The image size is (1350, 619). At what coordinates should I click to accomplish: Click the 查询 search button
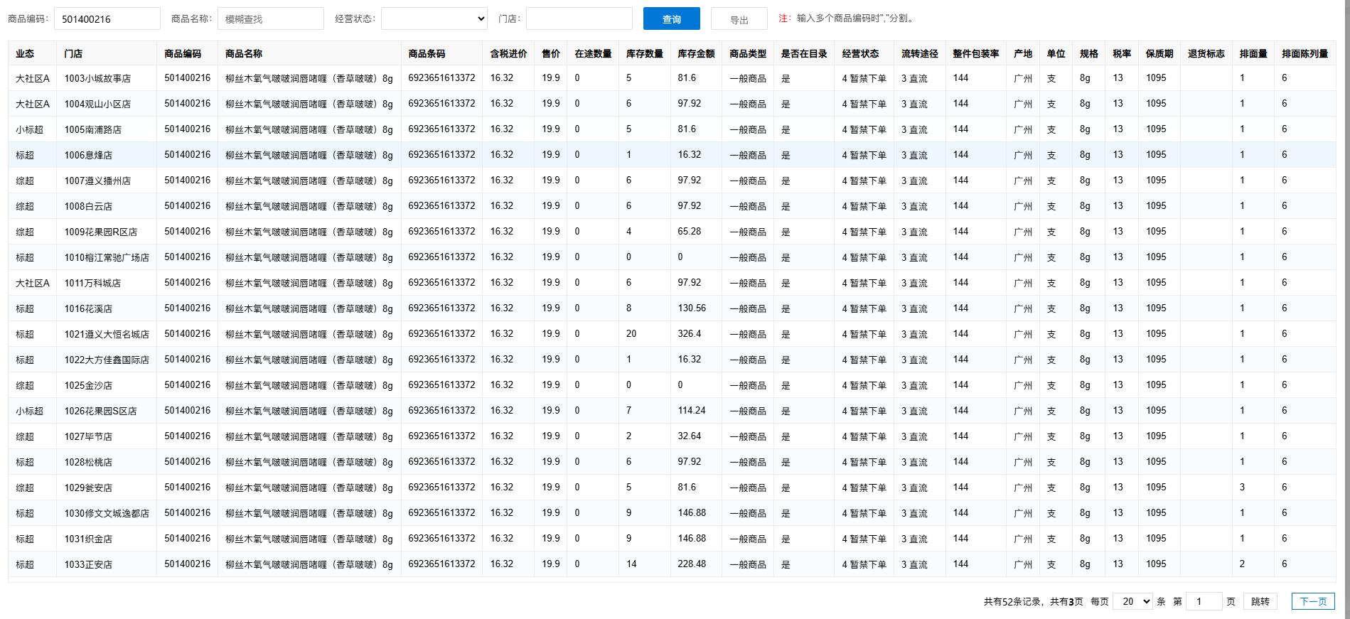coord(671,19)
